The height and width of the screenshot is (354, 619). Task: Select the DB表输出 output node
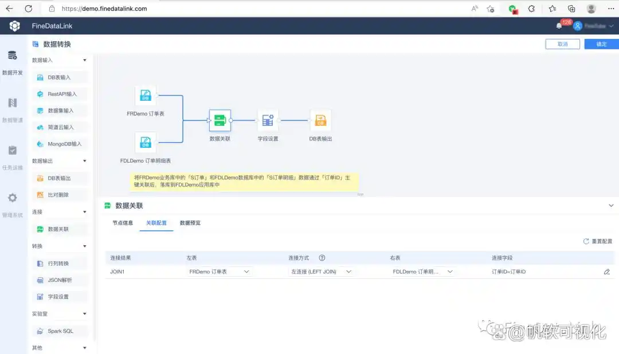coord(60,178)
